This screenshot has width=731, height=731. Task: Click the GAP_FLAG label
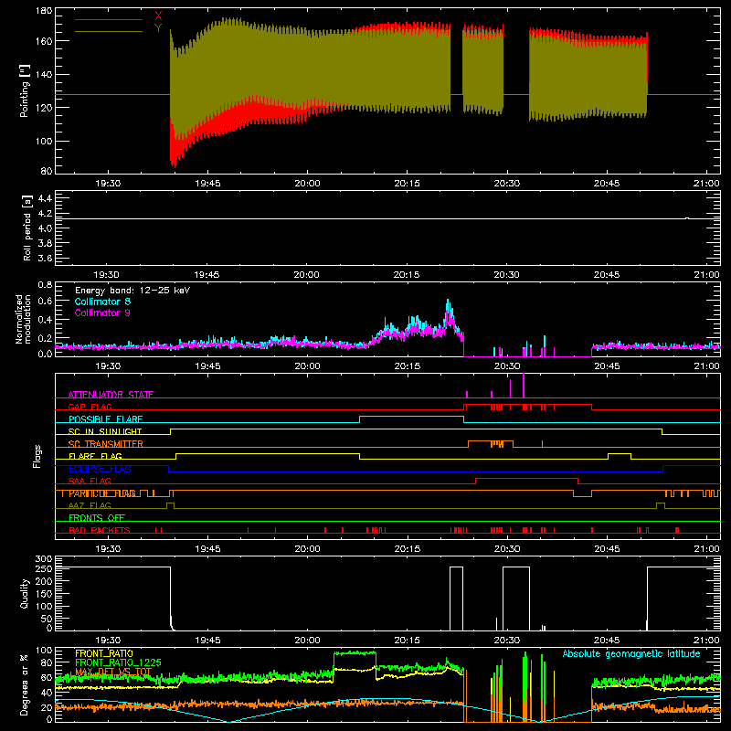tap(90, 407)
